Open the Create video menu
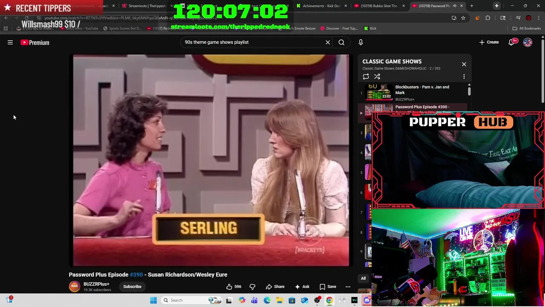This screenshot has height=307, width=545. click(489, 42)
